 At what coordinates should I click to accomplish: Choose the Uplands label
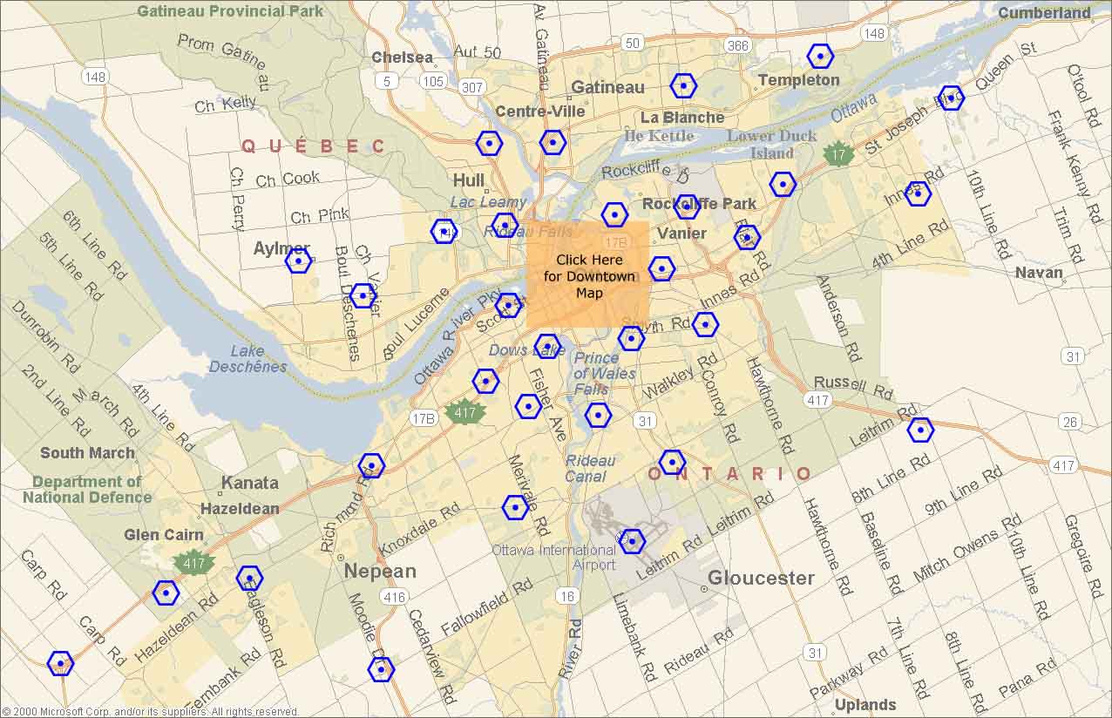coord(865,705)
